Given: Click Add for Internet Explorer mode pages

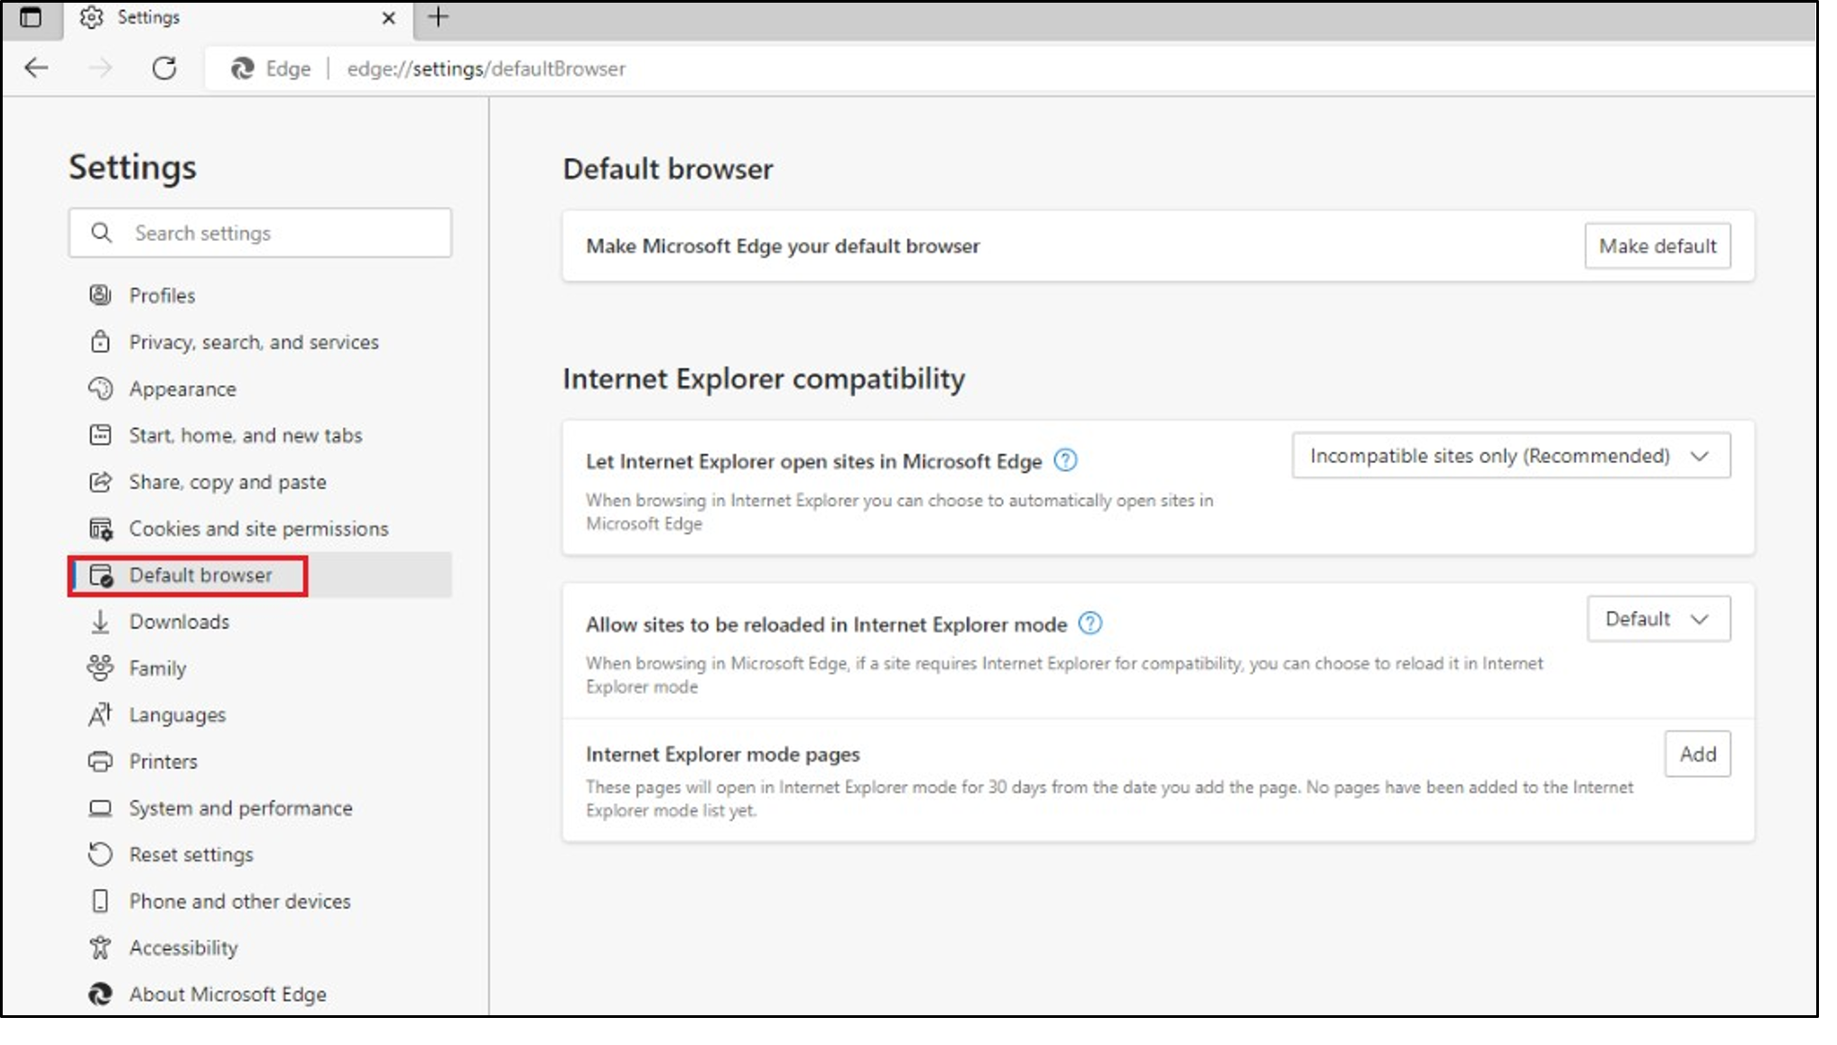Looking at the screenshot, I should click(x=1697, y=754).
